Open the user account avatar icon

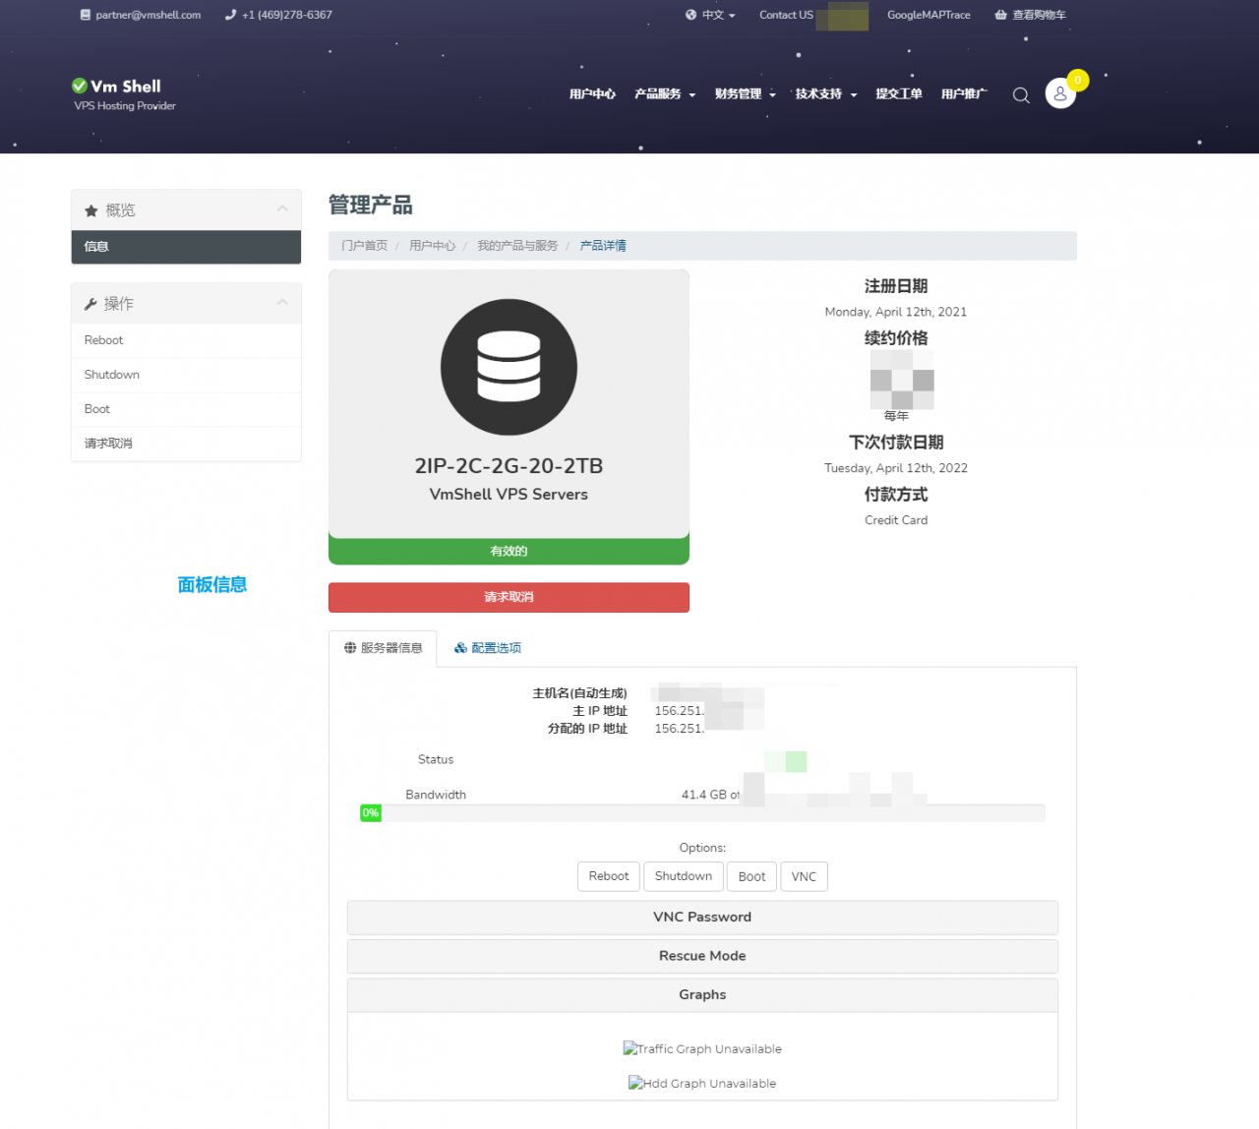1060,93
